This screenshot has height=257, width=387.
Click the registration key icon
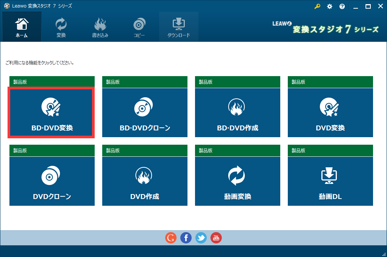click(x=317, y=6)
